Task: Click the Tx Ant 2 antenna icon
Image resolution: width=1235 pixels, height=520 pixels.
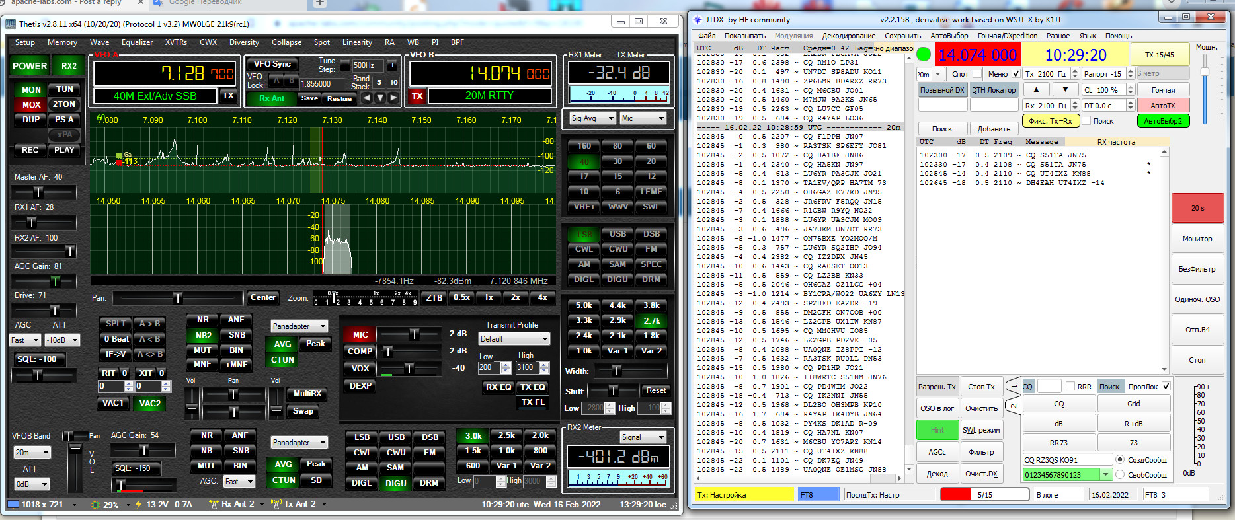Action: coord(276,504)
